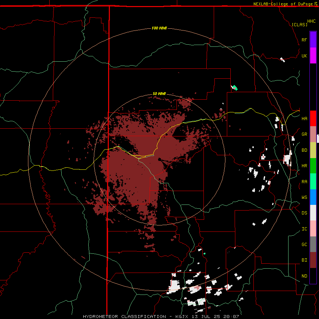The height and width of the screenshot is (319, 319).
Task: Click the BD legend label
Action: (304, 150)
